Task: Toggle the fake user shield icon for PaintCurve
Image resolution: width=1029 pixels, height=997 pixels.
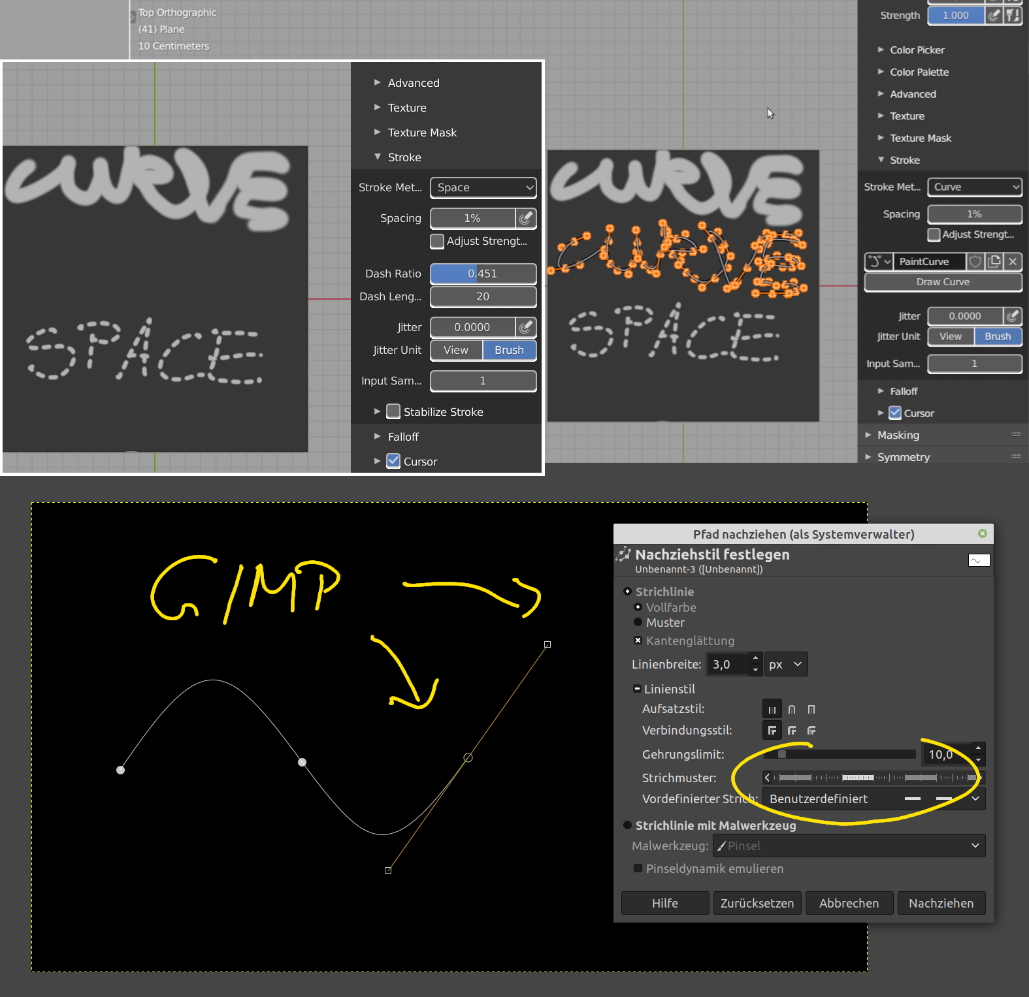Action: [x=975, y=262]
